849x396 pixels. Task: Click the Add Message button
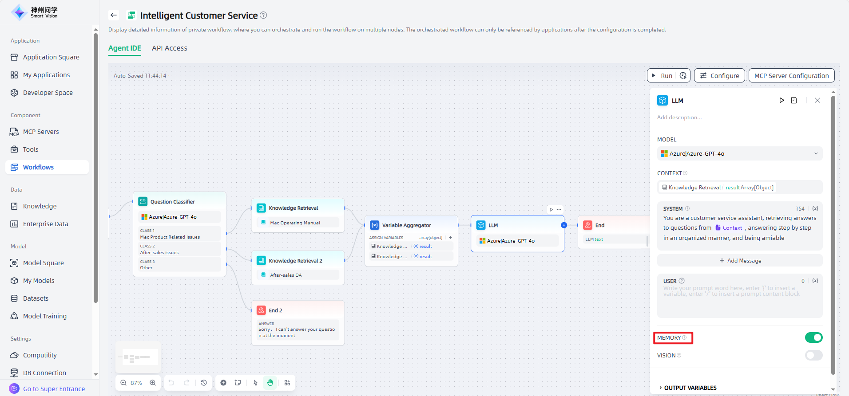pos(740,260)
